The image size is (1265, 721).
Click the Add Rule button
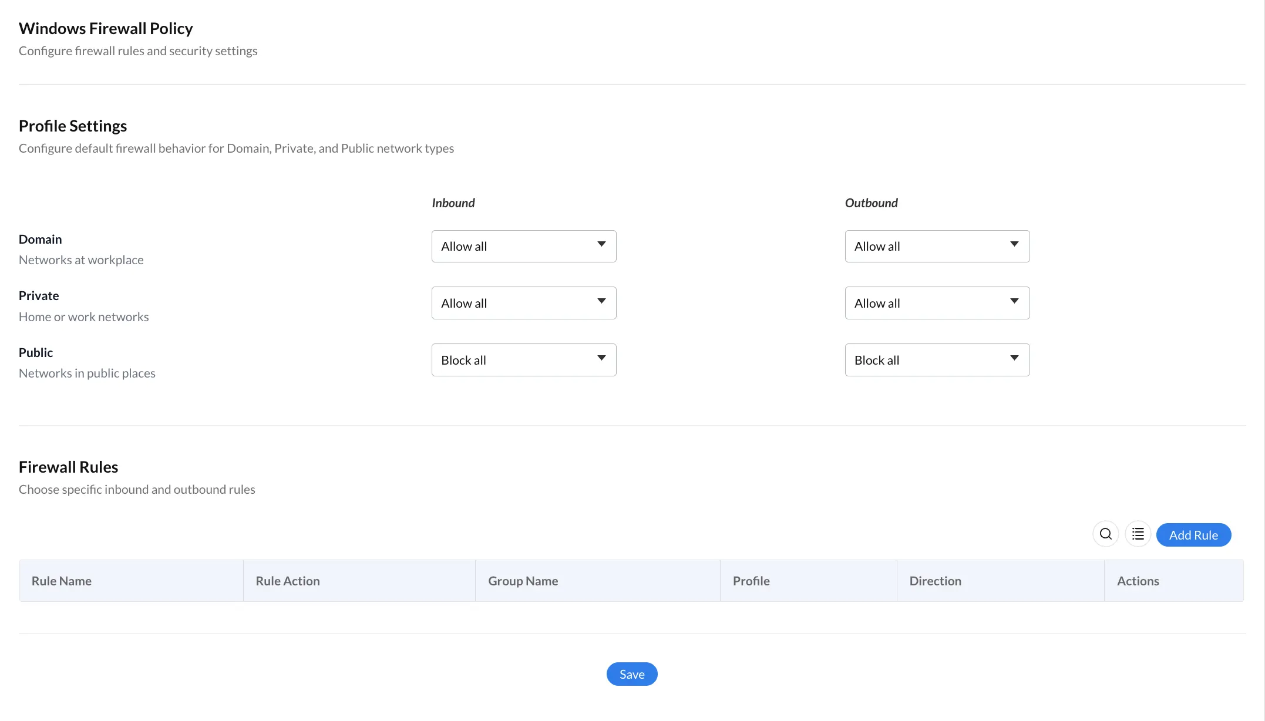1193,535
